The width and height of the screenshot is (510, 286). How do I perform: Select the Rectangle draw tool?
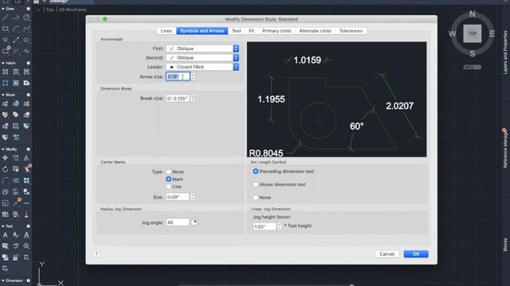click(6, 29)
